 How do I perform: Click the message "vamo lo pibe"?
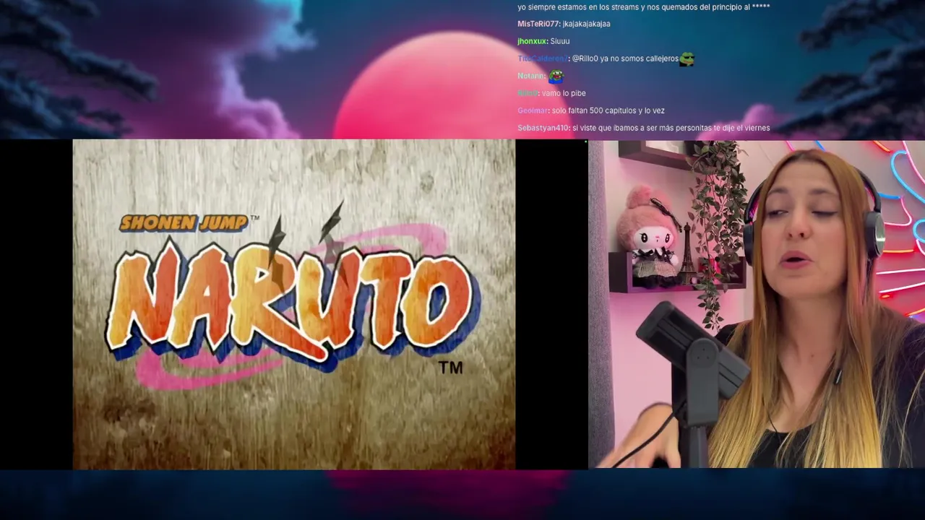tap(564, 93)
